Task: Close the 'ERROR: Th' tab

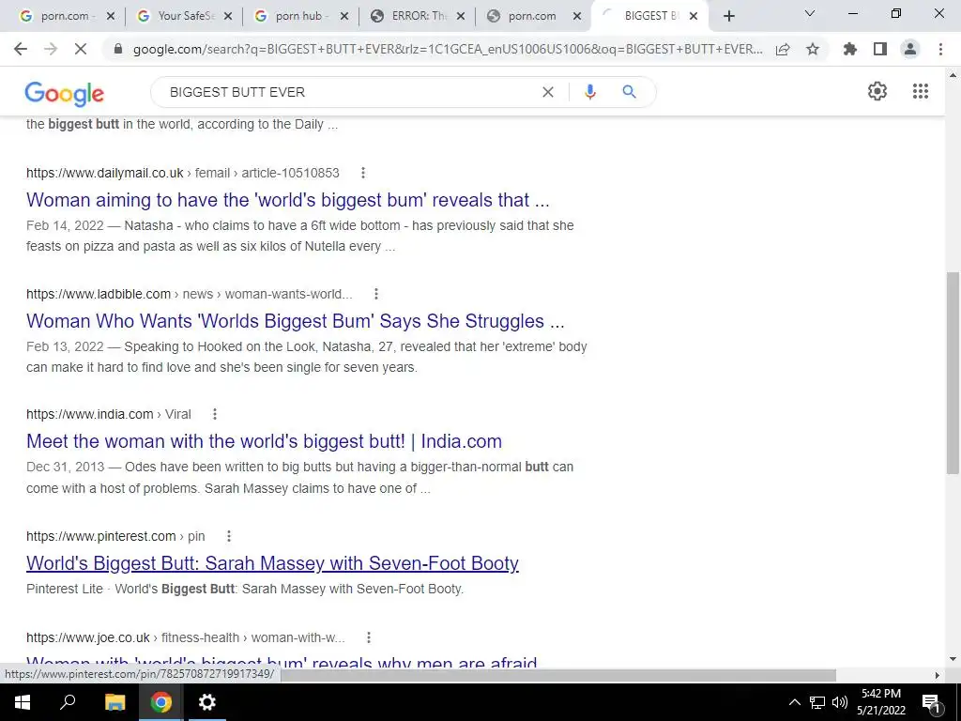Action: (x=461, y=17)
